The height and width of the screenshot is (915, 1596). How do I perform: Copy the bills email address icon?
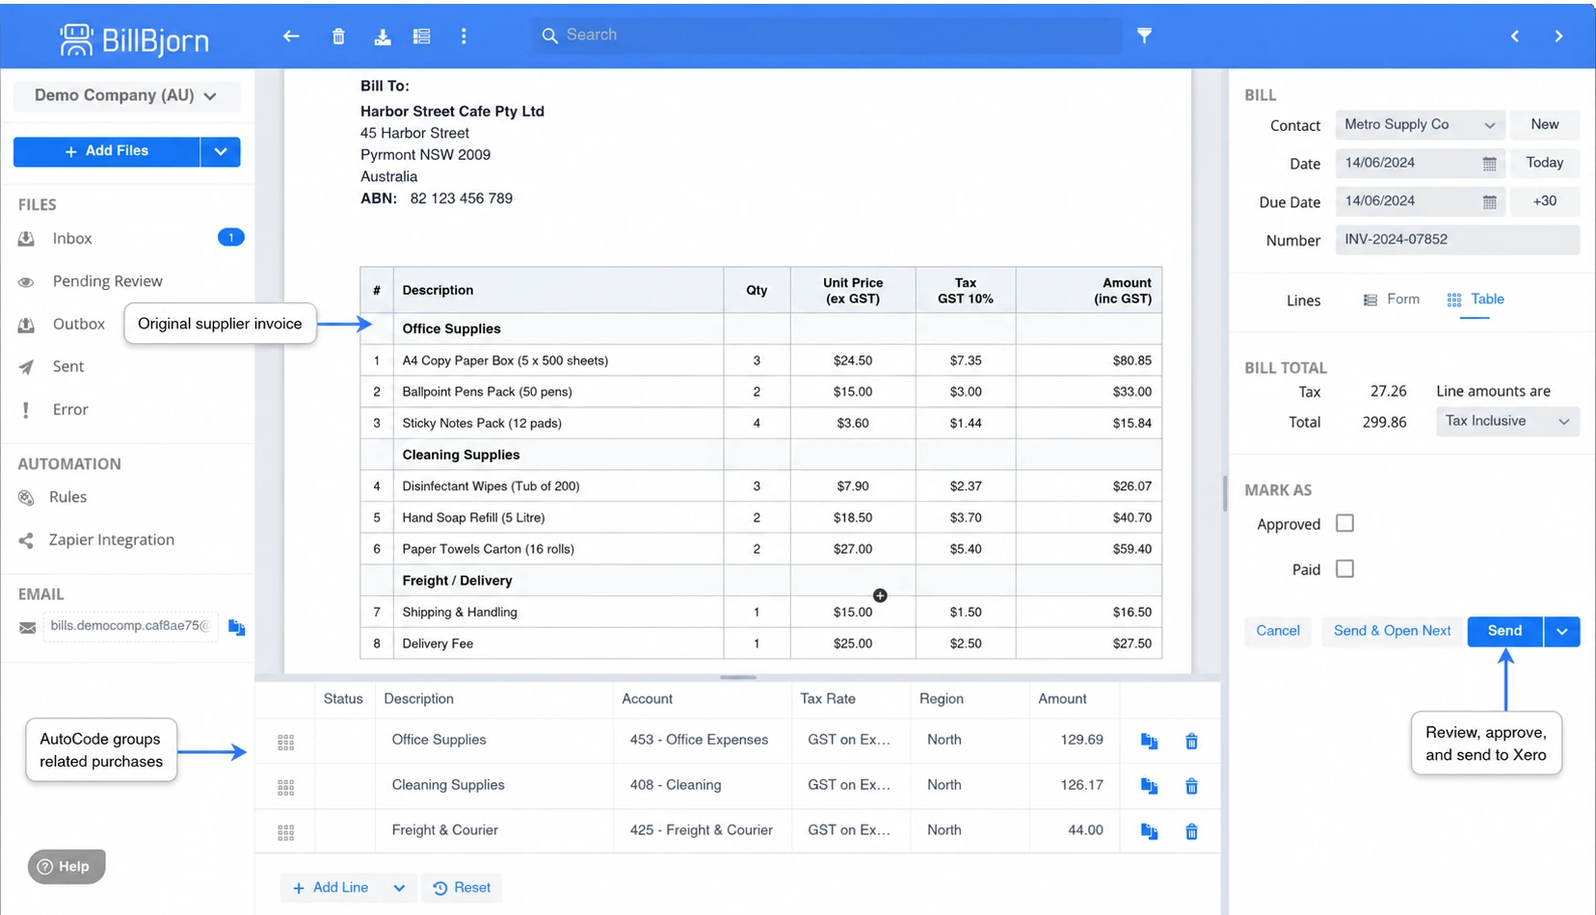[236, 627]
